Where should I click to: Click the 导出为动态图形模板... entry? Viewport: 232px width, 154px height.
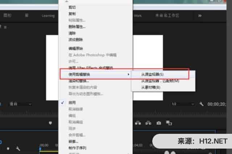point(86,94)
